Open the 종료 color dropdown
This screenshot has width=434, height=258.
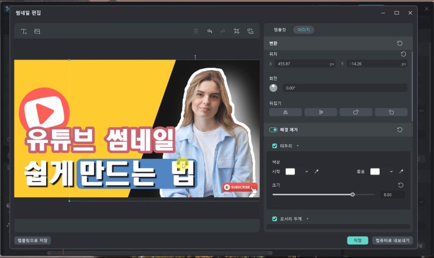pos(391,172)
